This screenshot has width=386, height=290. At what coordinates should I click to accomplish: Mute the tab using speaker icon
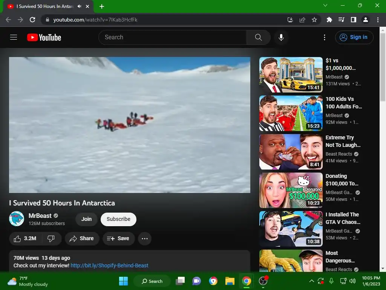coord(79,6)
